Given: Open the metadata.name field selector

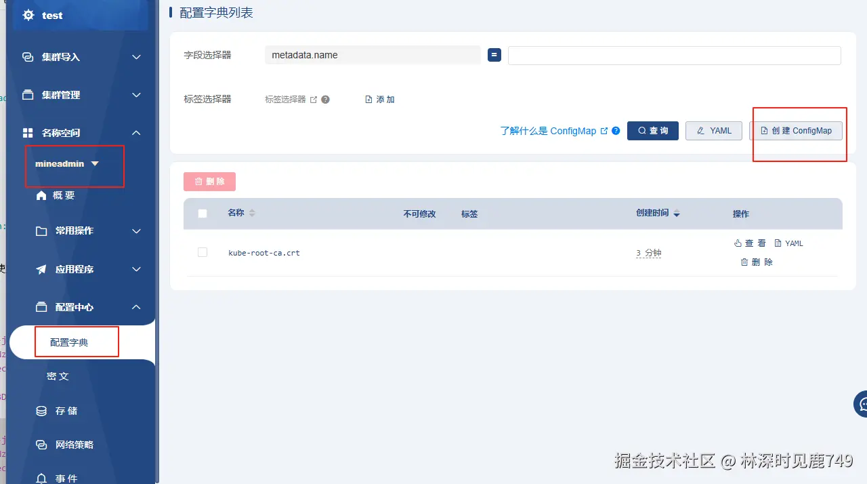Looking at the screenshot, I should point(373,55).
